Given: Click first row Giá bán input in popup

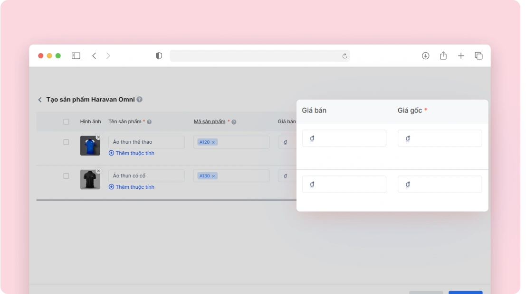Looking at the screenshot, I should [344, 138].
